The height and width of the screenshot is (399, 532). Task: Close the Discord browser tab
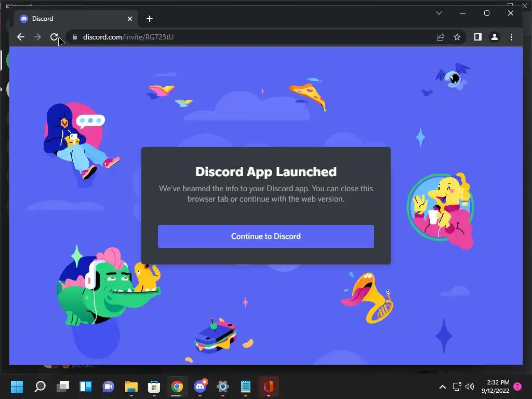click(129, 19)
